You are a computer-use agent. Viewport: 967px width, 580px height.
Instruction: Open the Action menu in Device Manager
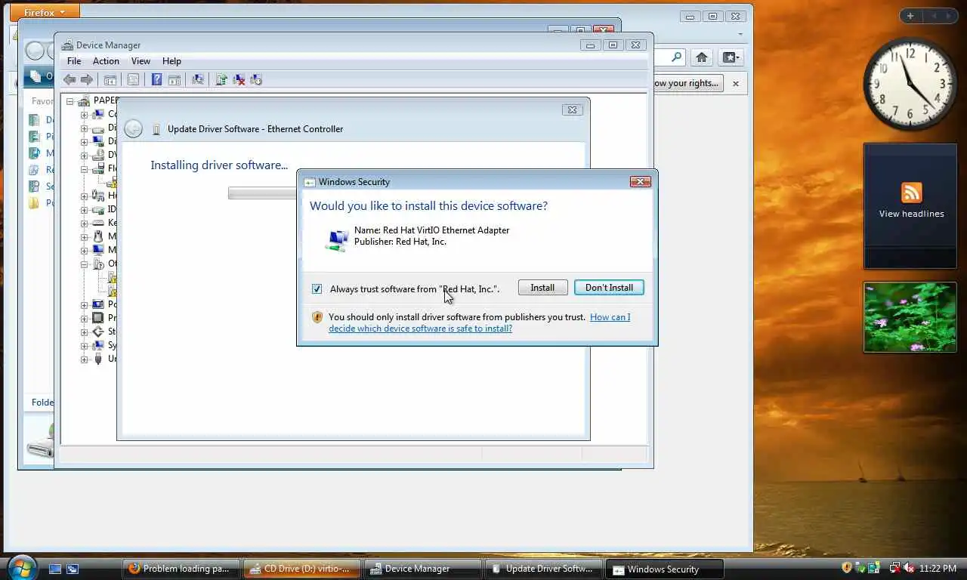click(106, 61)
